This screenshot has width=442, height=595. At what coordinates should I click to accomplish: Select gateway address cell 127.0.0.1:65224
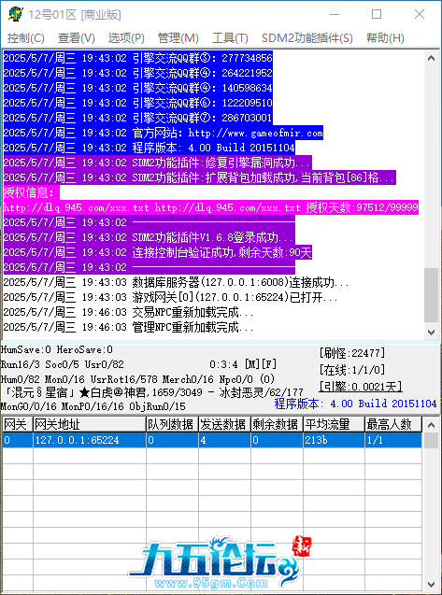90,440
